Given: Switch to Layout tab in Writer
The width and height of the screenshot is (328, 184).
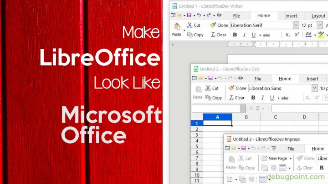Looking at the screenshot, I should point(318,16).
